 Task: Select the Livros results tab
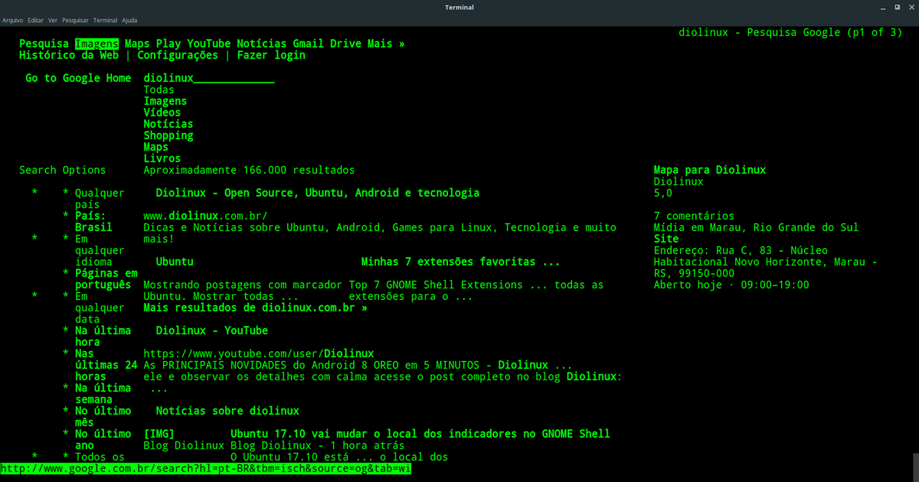(162, 158)
